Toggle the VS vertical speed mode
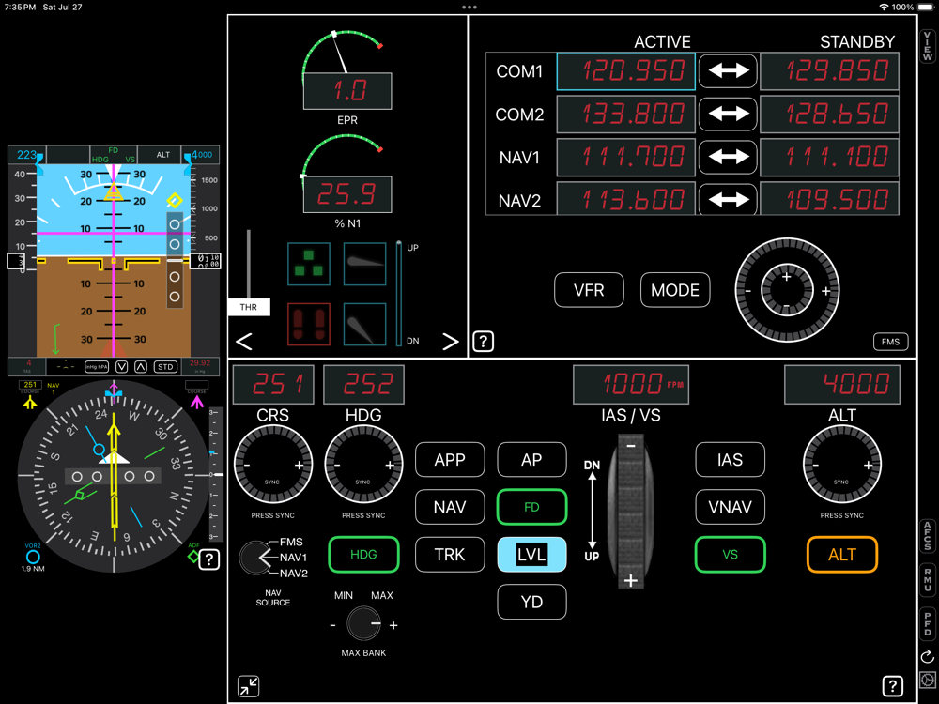 730,555
